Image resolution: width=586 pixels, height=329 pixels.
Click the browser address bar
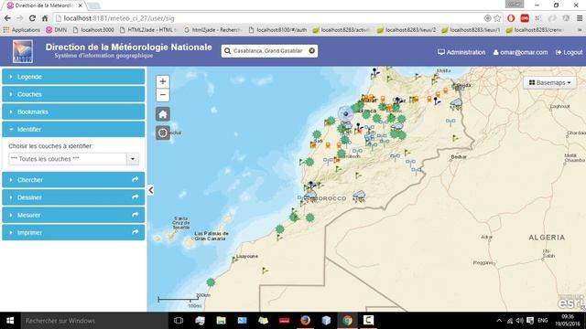point(269,18)
